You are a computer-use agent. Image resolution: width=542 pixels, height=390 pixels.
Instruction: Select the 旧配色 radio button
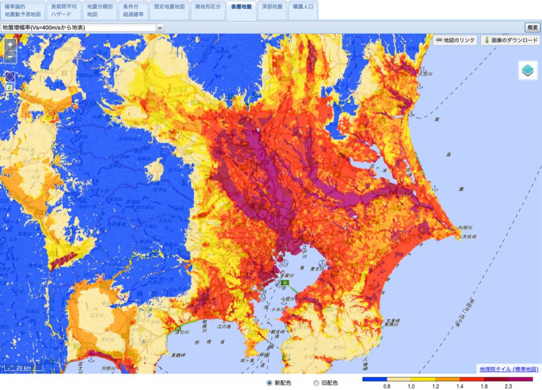coord(317,383)
